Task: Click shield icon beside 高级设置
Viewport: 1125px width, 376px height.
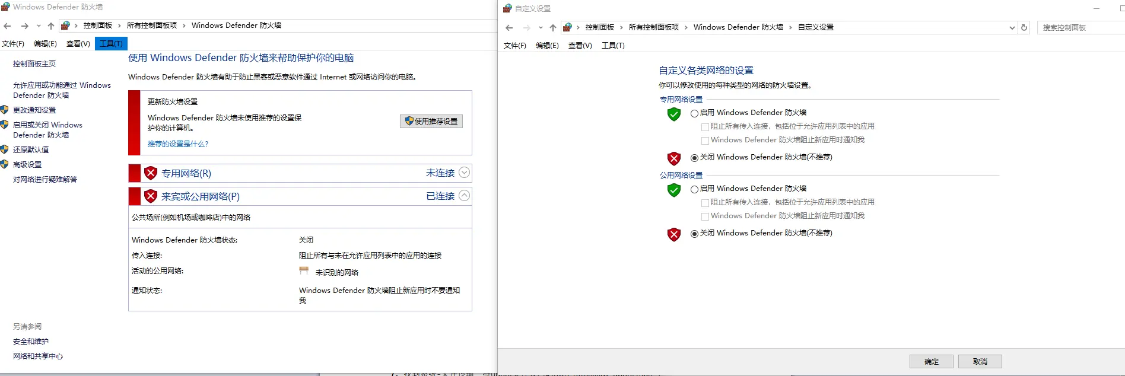Action: click(4, 164)
